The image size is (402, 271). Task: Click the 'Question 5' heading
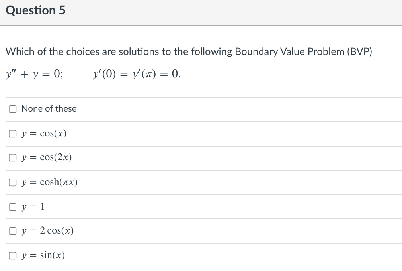(35, 10)
